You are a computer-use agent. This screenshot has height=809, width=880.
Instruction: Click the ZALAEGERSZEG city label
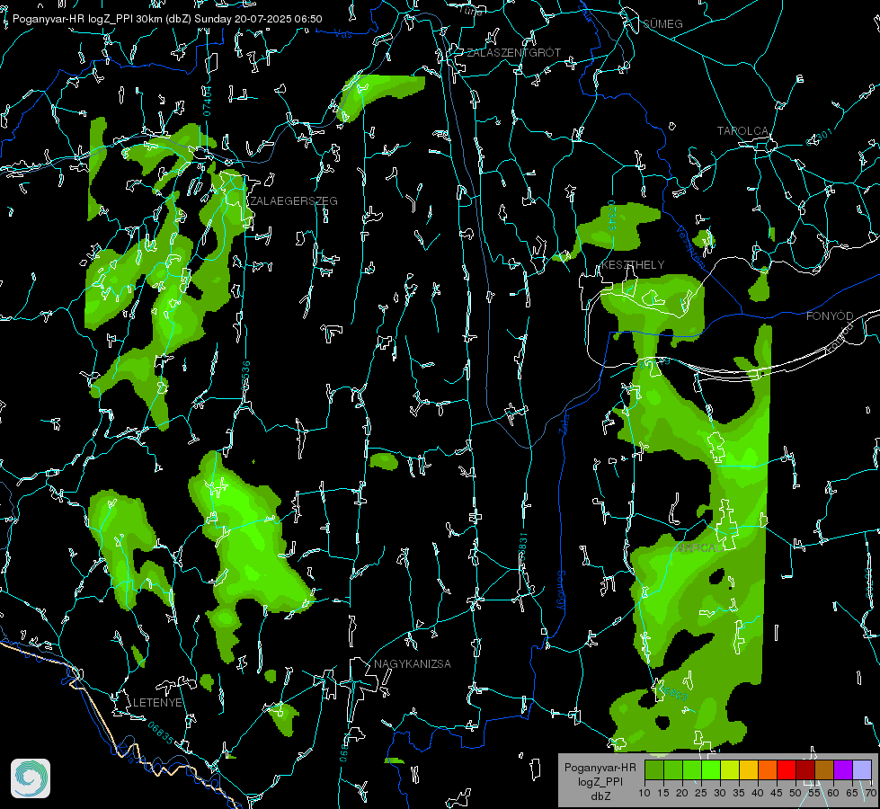click(x=294, y=200)
